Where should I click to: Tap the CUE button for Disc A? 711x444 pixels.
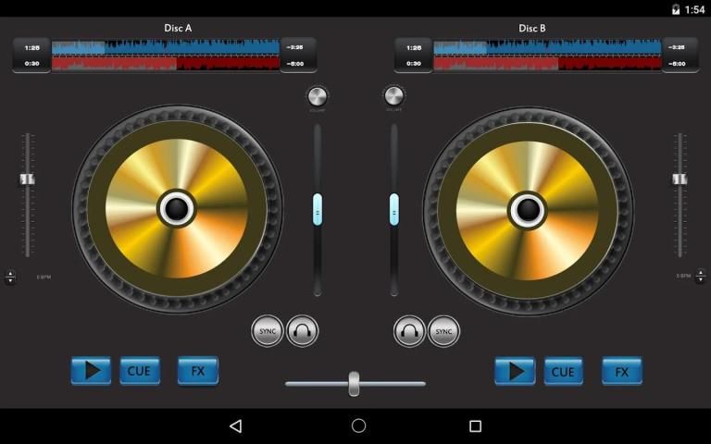point(139,371)
